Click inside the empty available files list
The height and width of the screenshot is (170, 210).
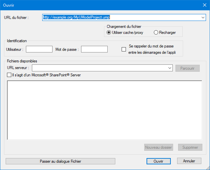(105, 110)
